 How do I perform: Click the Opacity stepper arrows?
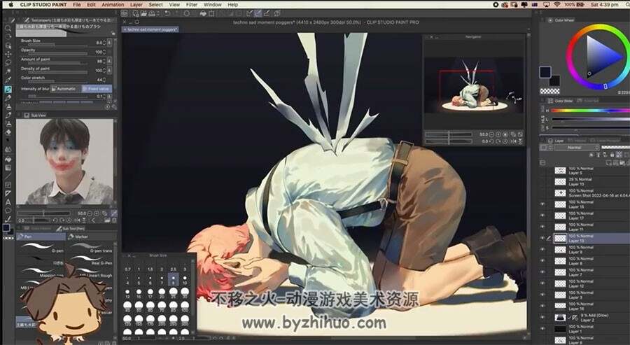click(x=104, y=52)
